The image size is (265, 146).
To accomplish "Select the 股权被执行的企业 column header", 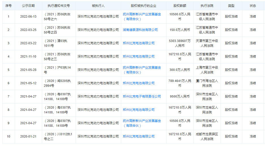I will point(144,6).
